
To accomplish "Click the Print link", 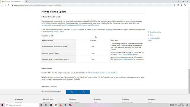I will click(152, 35).
